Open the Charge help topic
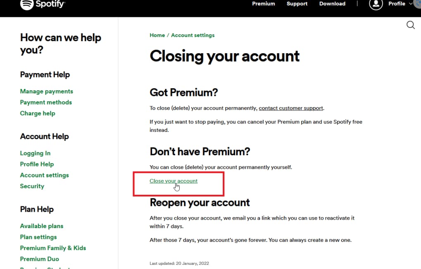Image resolution: width=421 pixels, height=269 pixels. coord(38,113)
